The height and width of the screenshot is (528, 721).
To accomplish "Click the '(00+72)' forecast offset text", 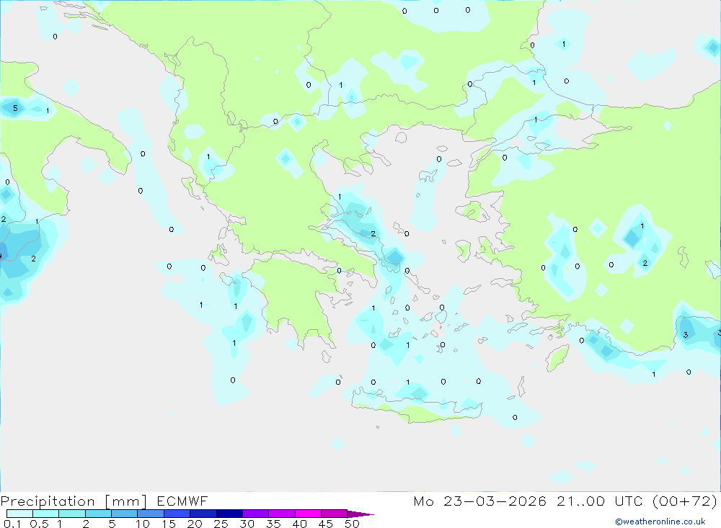I will (685, 501).
